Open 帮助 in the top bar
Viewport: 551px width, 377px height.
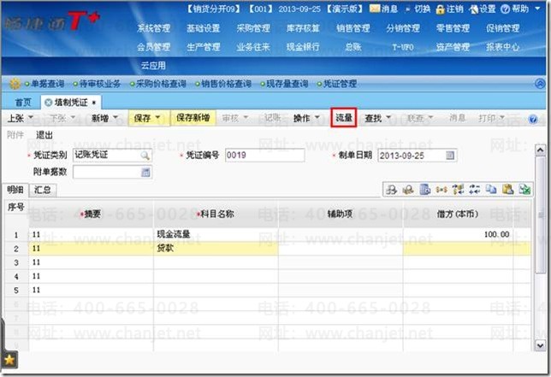[x=515, y=9]
